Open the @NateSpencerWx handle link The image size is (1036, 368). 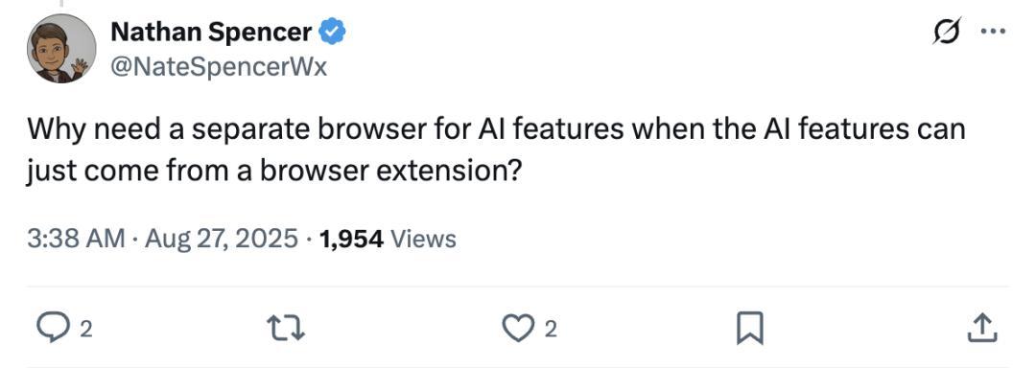[218, 67]
